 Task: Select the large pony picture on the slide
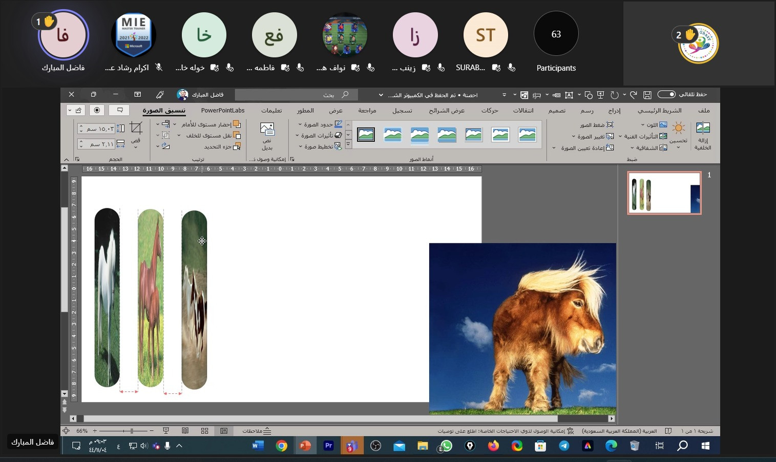(x=522, y=328)
